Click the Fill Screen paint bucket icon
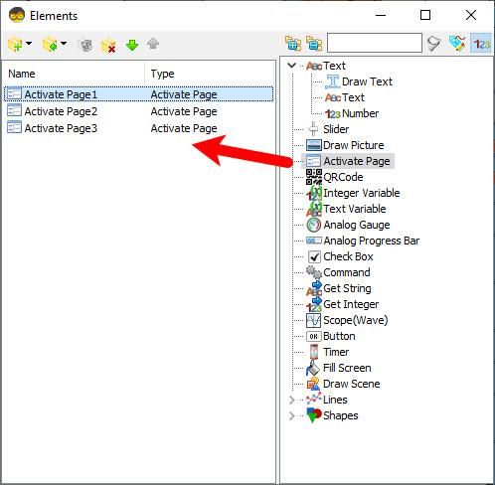 (313, 368)
